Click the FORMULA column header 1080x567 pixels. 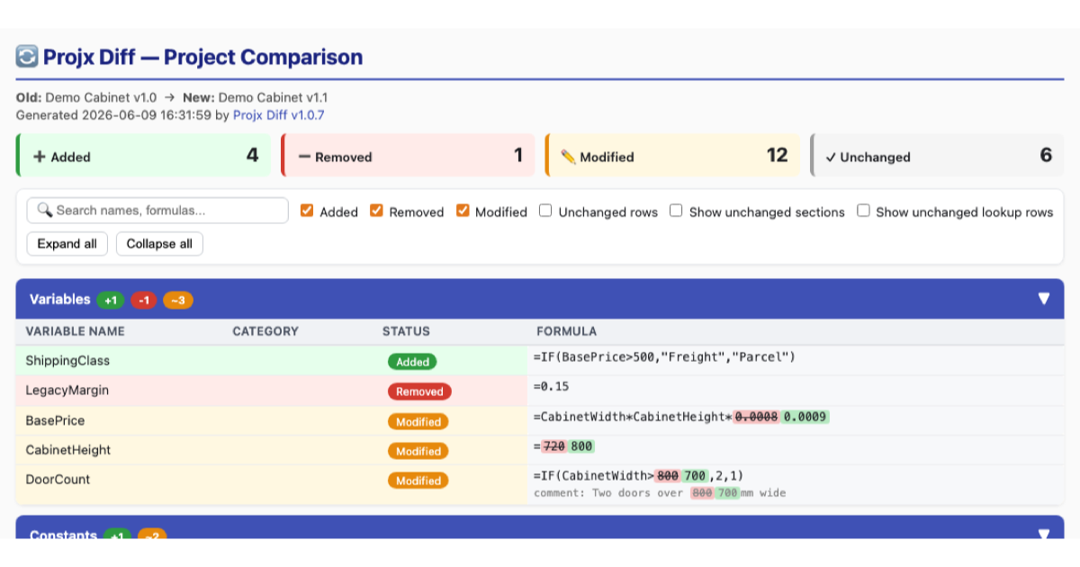(567, 331)
